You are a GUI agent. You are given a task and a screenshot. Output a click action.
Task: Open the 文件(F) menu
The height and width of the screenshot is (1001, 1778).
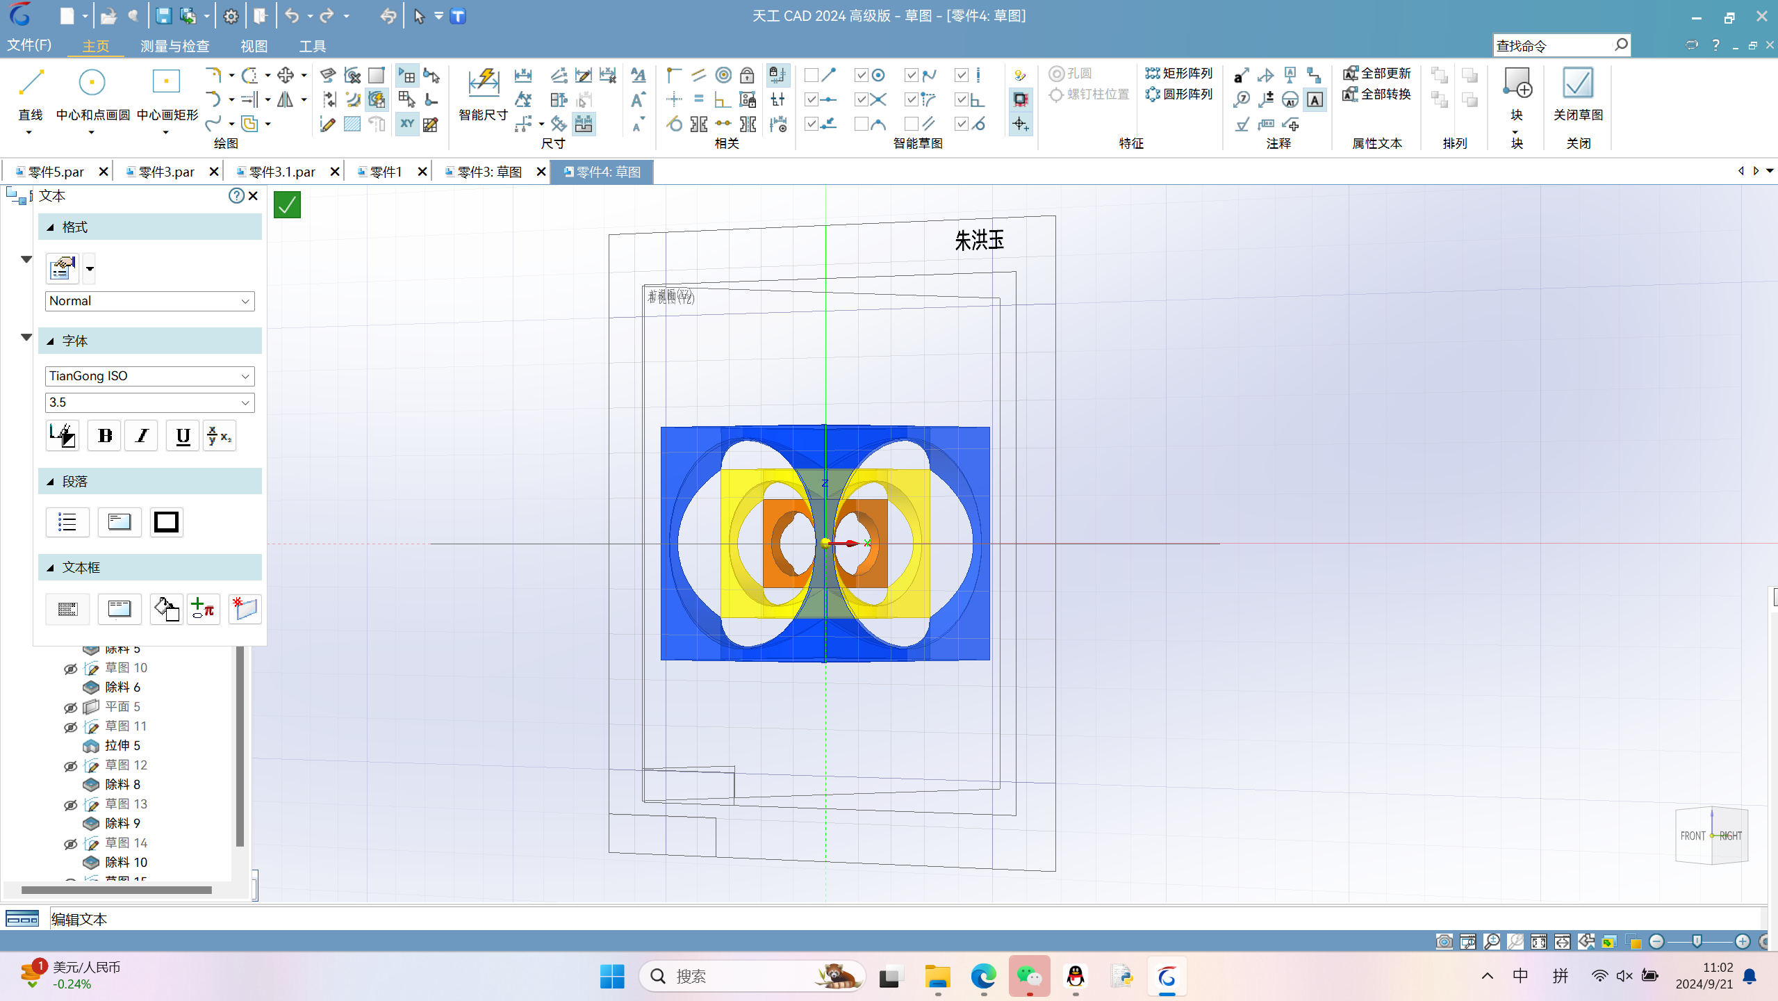[x=29, y=45]
